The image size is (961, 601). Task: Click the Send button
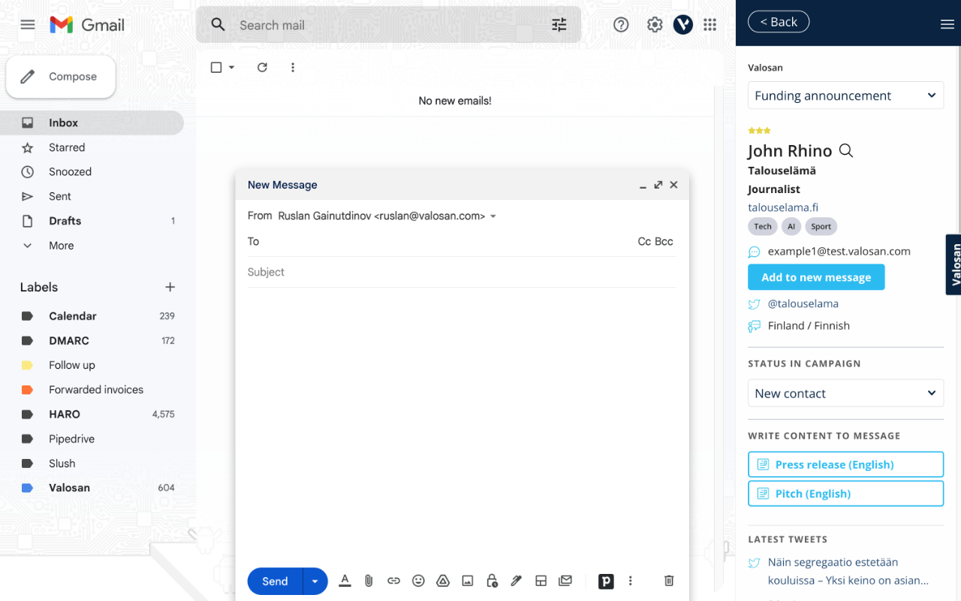tap(275, 581)
